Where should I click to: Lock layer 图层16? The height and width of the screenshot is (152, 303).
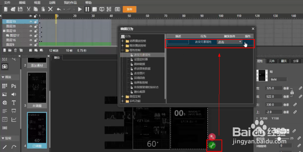click(36, 40)
